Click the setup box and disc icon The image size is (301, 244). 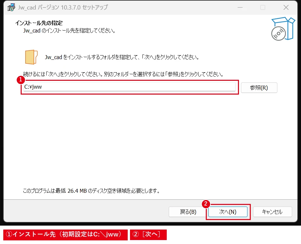(283, 29)
